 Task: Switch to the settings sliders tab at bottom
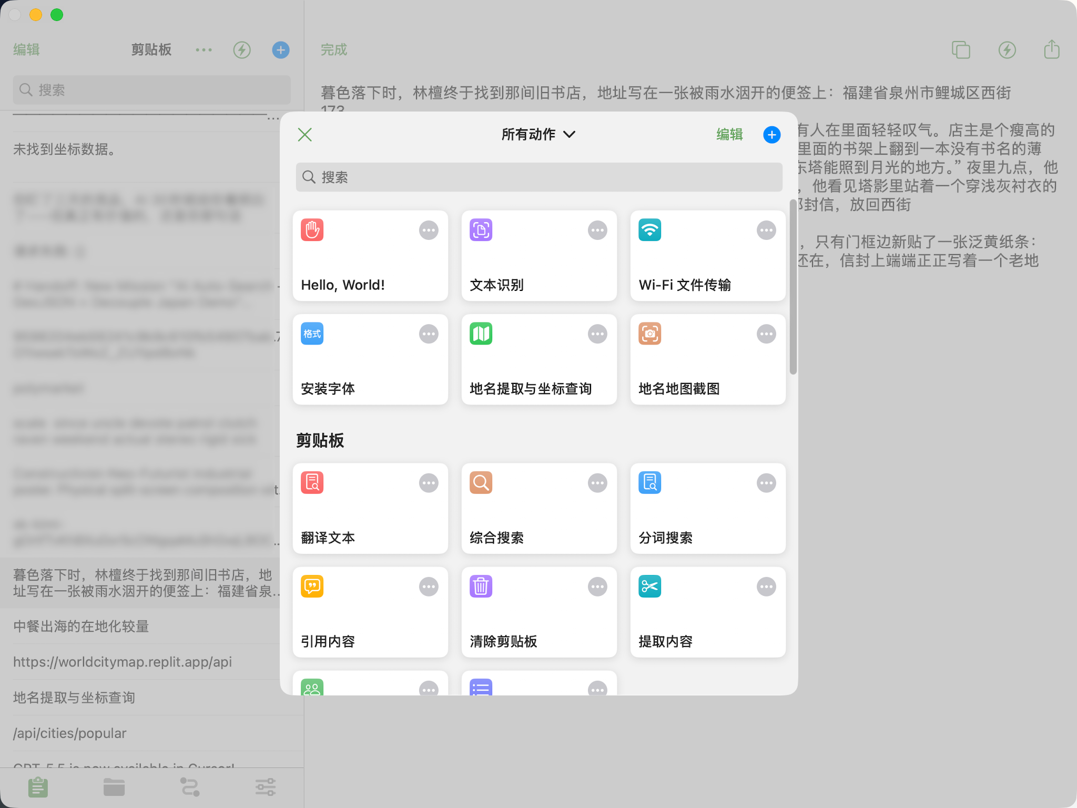265,787
